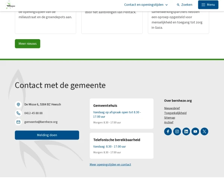Open the LinkedIn social icon
Screen dimensions: 224x179
click(186, 132)
